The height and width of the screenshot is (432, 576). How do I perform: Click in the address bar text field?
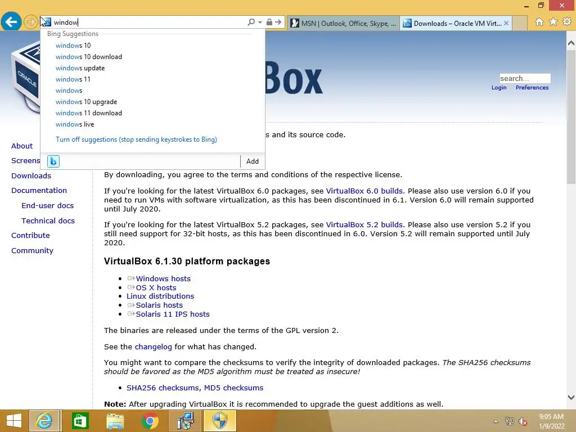[x=148, y=22]
